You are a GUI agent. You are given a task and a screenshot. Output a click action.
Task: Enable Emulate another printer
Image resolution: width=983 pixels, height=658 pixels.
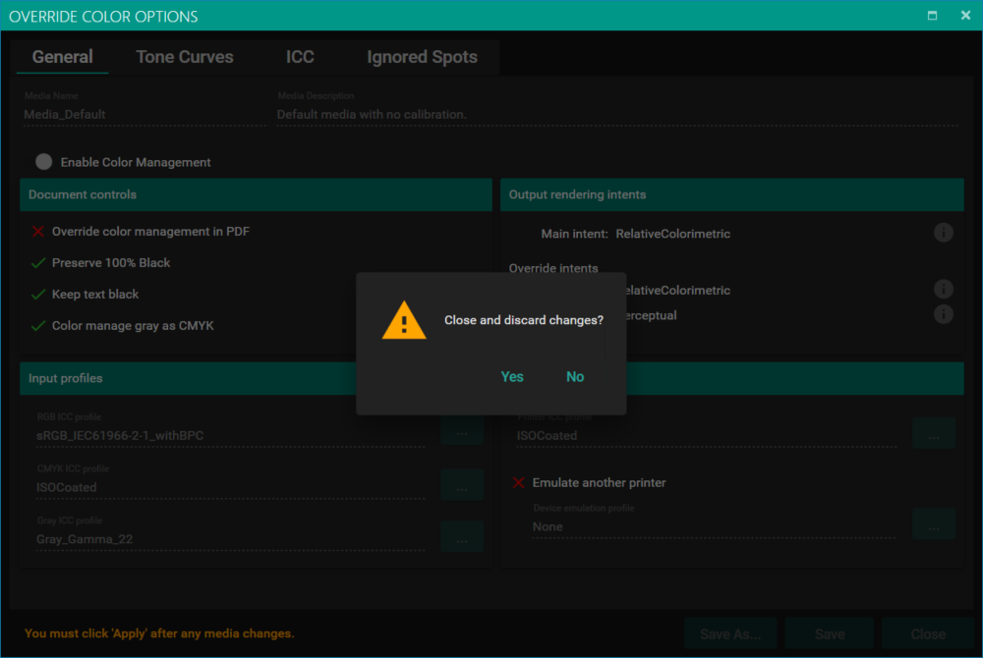(519, 483)
